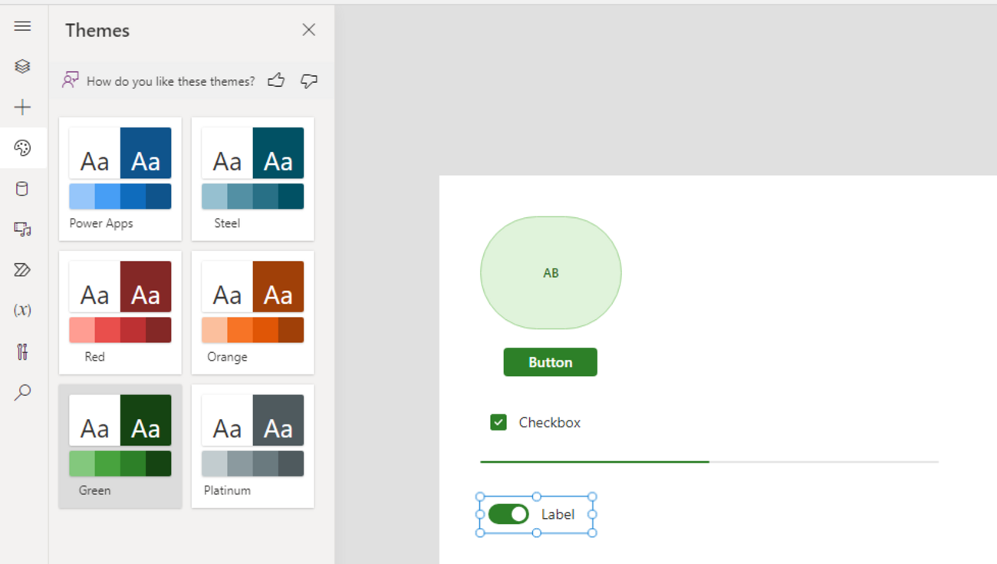Open the Variables (x) icon
This screenshot has height=564, width=997.
click(x=22, y=310)
